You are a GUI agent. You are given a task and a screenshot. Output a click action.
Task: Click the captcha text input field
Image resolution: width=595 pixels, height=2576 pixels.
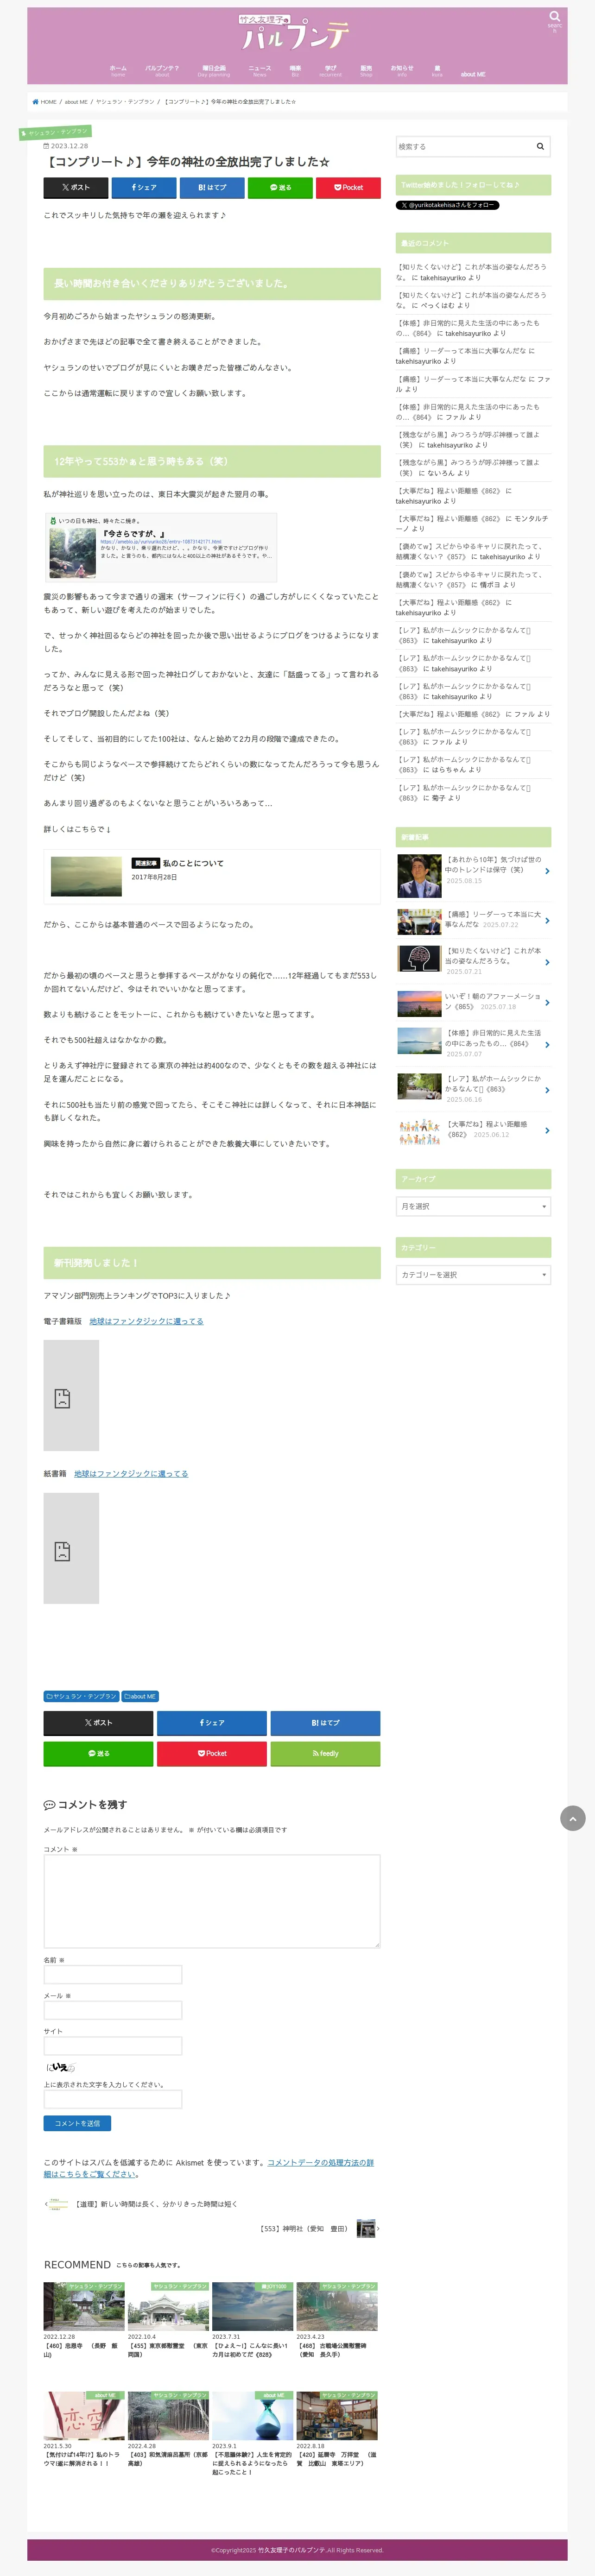[x=113, y=2099]
